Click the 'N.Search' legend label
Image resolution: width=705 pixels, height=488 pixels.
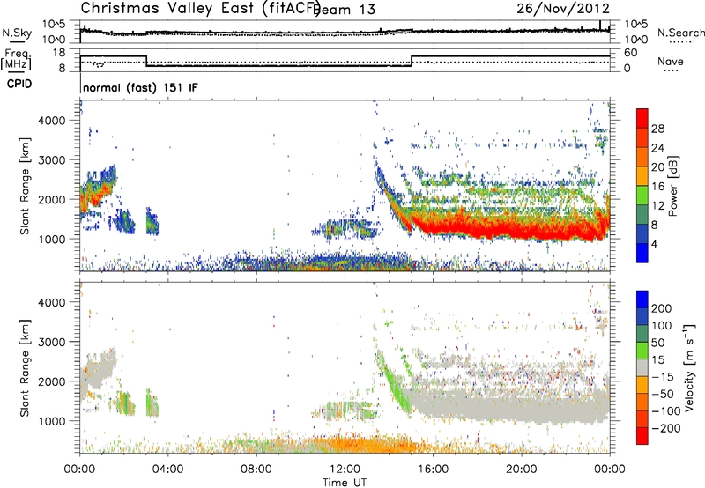point(680,33)
